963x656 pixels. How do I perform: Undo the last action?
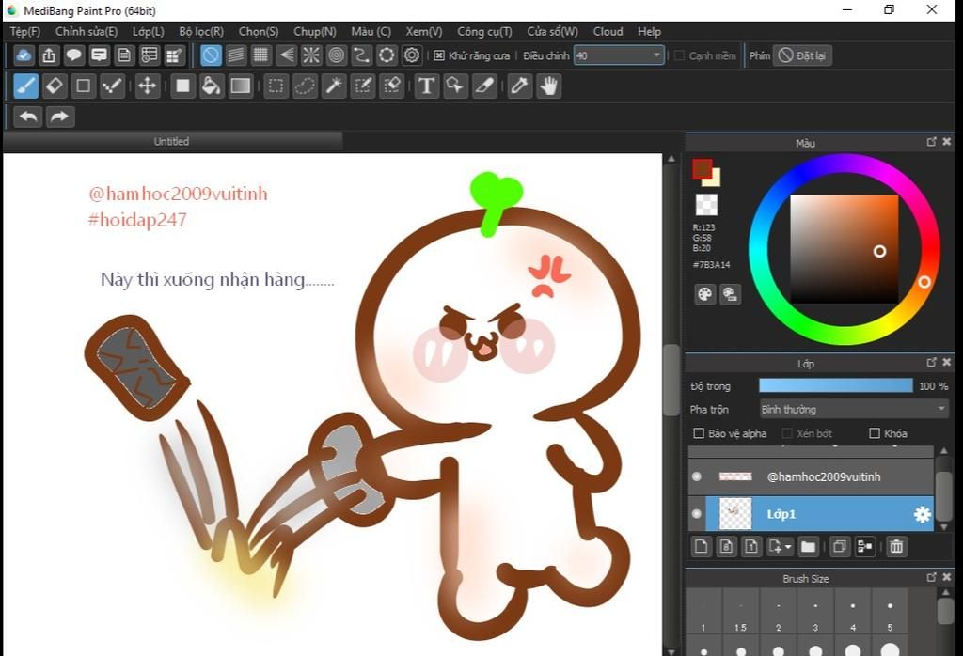click(x=28, y=117)
